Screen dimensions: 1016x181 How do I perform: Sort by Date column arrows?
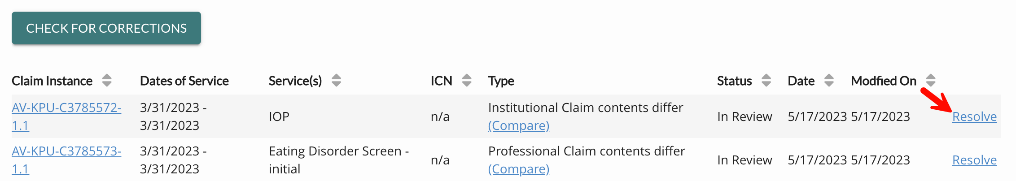(829, 81)
